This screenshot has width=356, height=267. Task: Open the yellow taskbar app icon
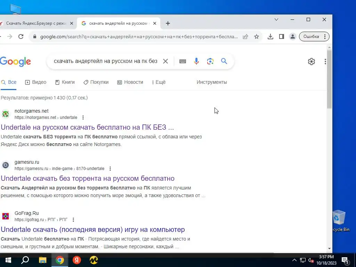tap(94, 260)
